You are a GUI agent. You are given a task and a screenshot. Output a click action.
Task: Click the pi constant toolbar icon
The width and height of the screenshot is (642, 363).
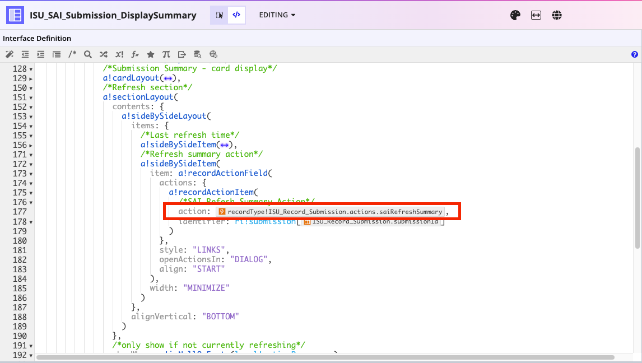pyautogui.click(x=166, y=54)
